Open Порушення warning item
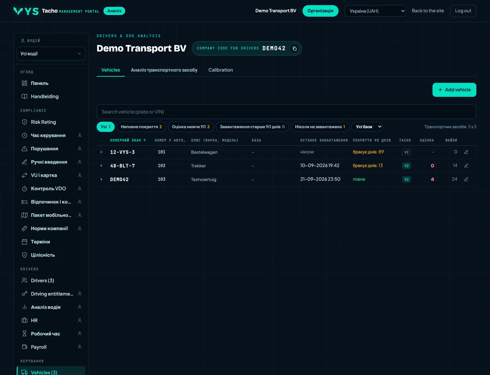490x375 pixels. pos(51,149)
